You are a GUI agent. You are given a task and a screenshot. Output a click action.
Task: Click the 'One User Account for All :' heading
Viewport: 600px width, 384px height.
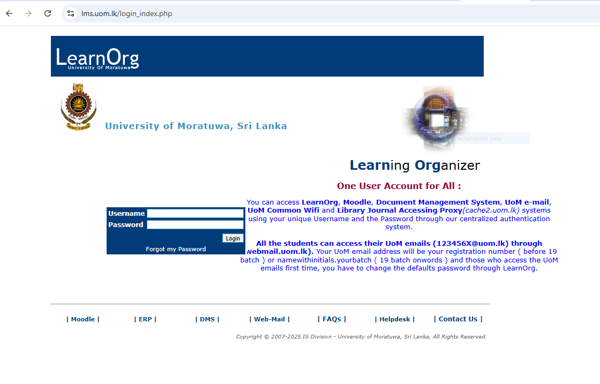[399, 186]
